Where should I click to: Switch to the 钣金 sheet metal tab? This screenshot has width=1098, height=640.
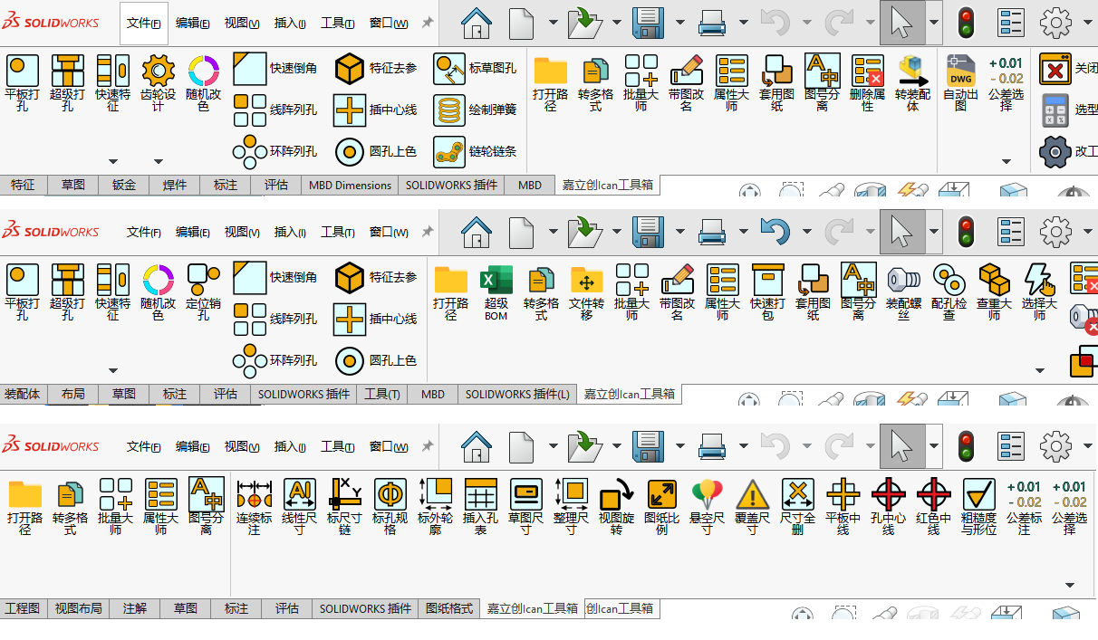124,185
